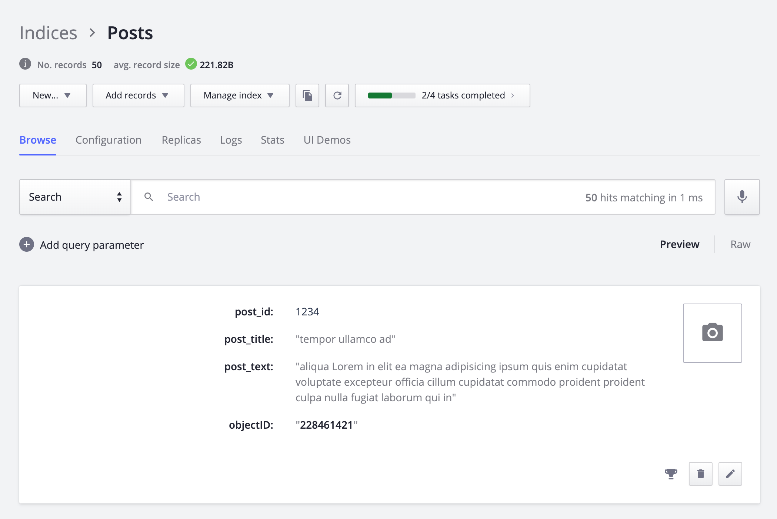Click the trophy ranking icon on record

(671, 474)
